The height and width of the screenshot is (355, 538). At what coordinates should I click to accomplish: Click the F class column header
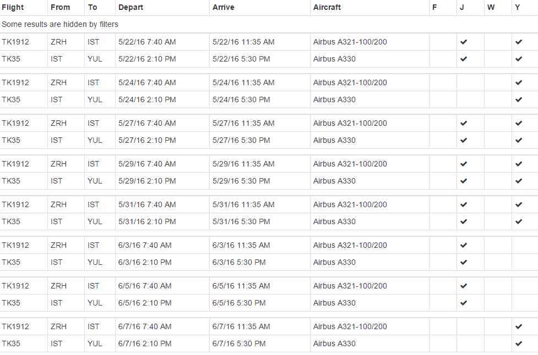tap(434, 8)
